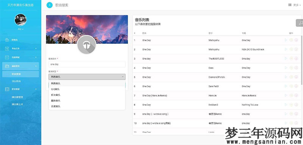Screen dimensions: 303x145
Task: Click the user avatar photo
Action: [x=20, y=20]
